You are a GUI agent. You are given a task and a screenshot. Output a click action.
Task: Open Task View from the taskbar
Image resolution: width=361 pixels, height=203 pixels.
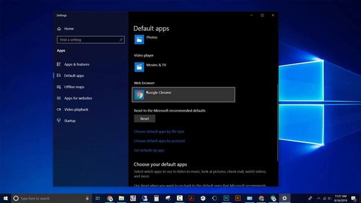coord(98,198)
